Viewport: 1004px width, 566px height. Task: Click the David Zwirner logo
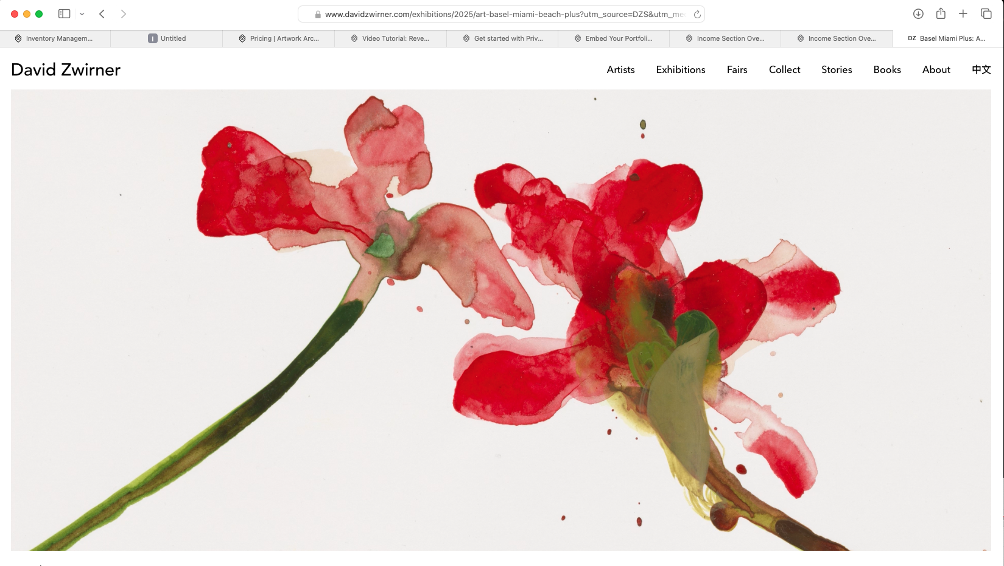pyautogui.click(x=66, y=69)
